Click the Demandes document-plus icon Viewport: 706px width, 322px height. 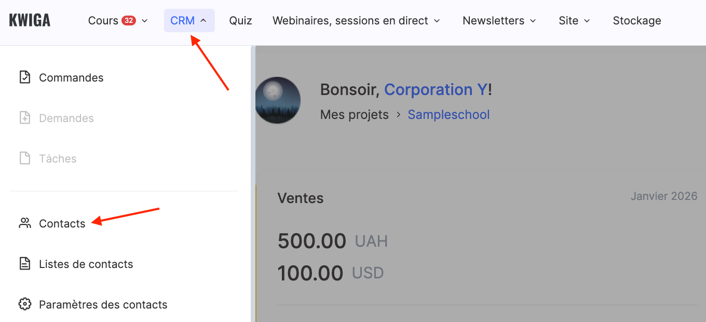[x=25, y=118]
